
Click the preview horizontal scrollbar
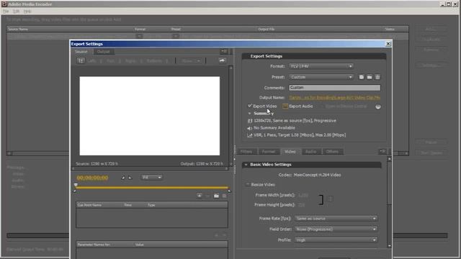[x=150, y=168]
